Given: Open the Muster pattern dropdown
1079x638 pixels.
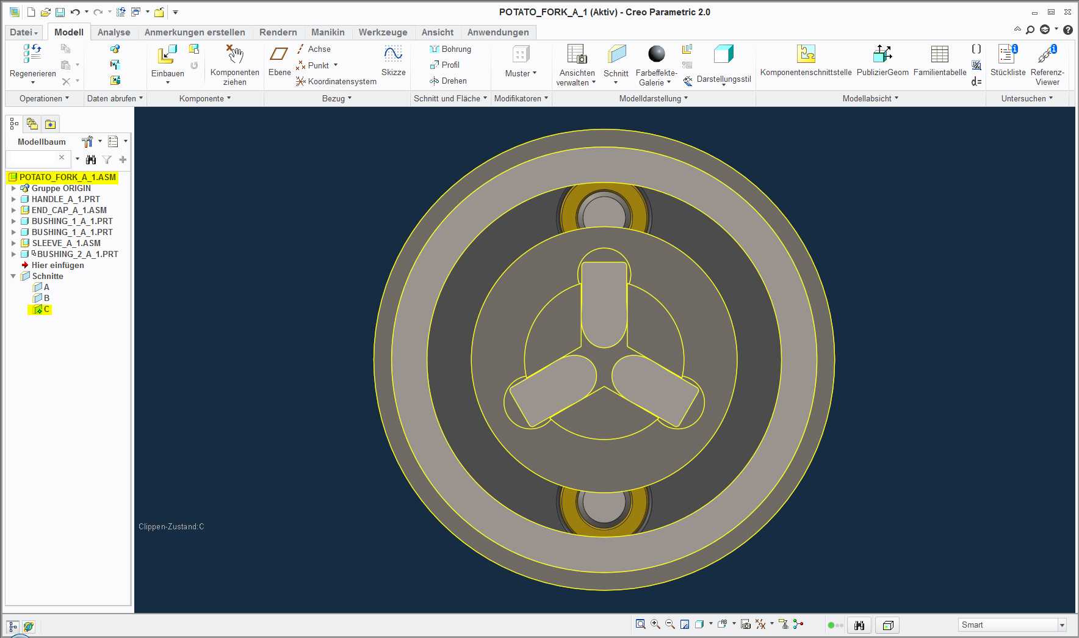Looking at the screenshot, I should (x=521, y=73).
